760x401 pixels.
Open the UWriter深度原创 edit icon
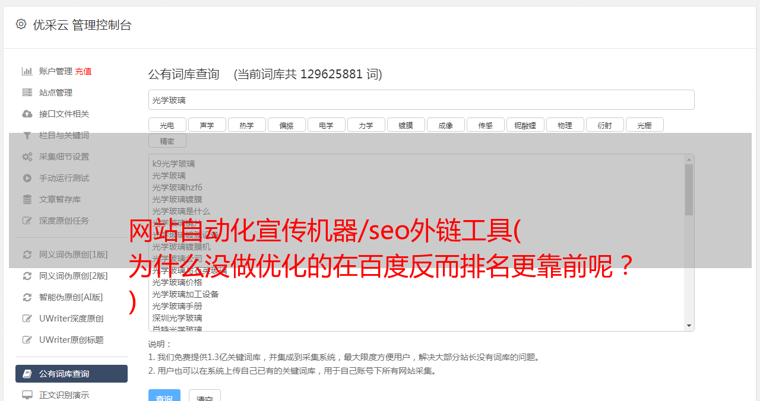[x=27, y=319]
